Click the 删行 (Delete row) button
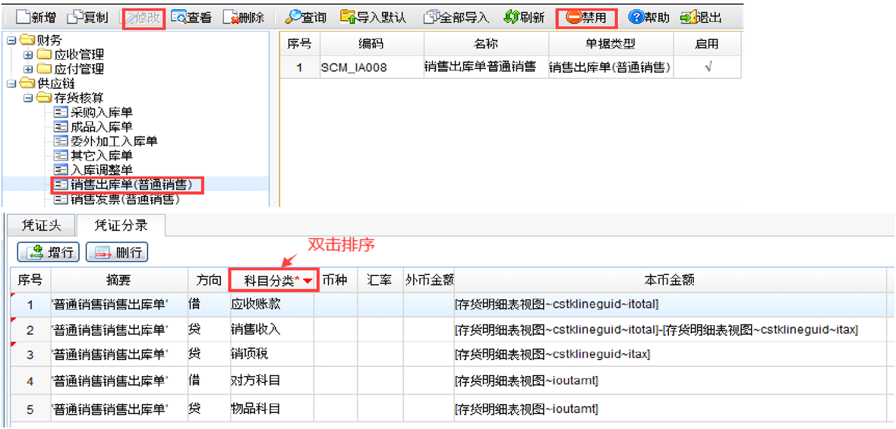 point(117,252)
